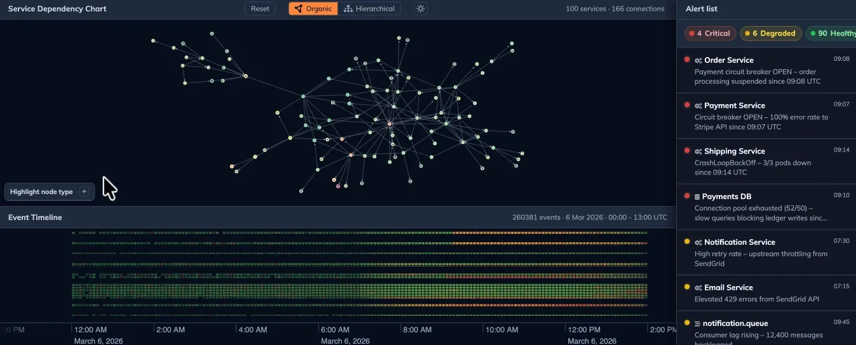This screenshot has width=856, height=345.
Task: Click the gears icon beside Payment Service
Action: click(698, 106)
